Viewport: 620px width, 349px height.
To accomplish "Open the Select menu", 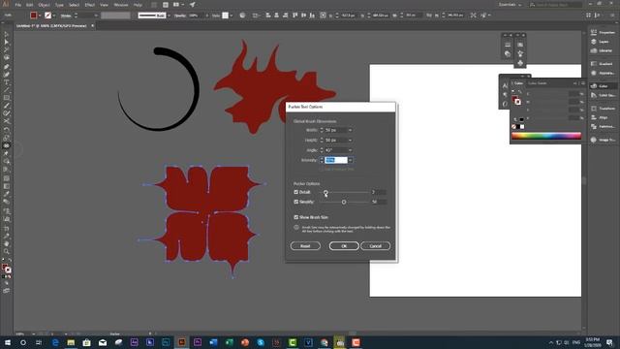I will 74,5.
